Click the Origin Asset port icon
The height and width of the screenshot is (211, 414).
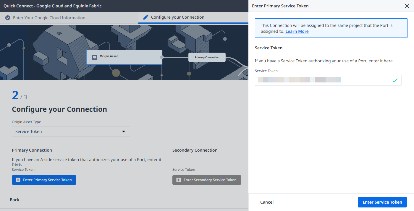tap(95, 57)
